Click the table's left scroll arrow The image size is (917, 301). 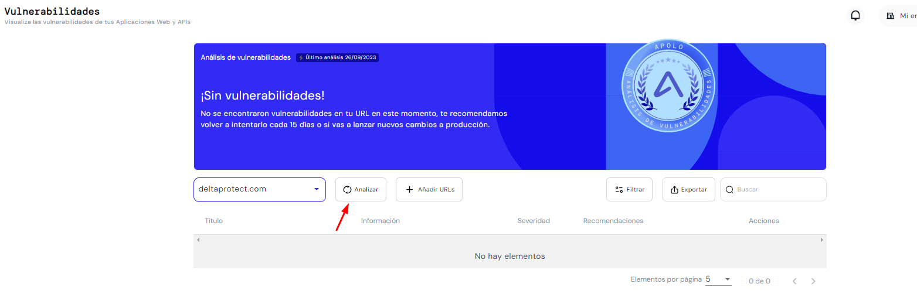198,240
